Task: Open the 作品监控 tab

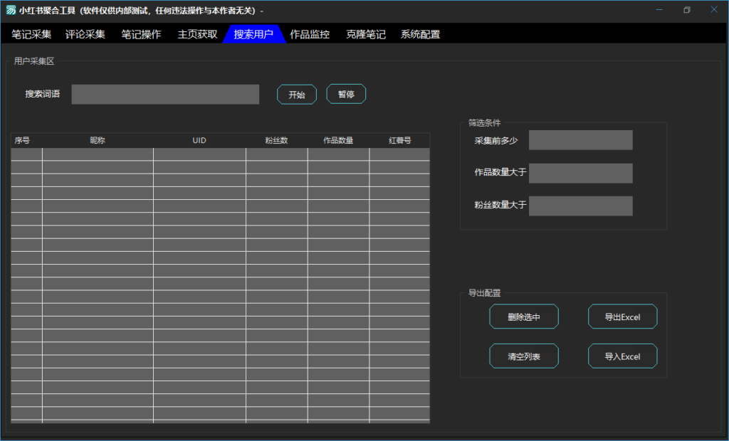Action: coord(310,34)
